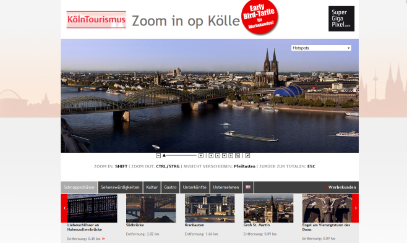
Task: Click the Werbekunden link
Action: 342,187
